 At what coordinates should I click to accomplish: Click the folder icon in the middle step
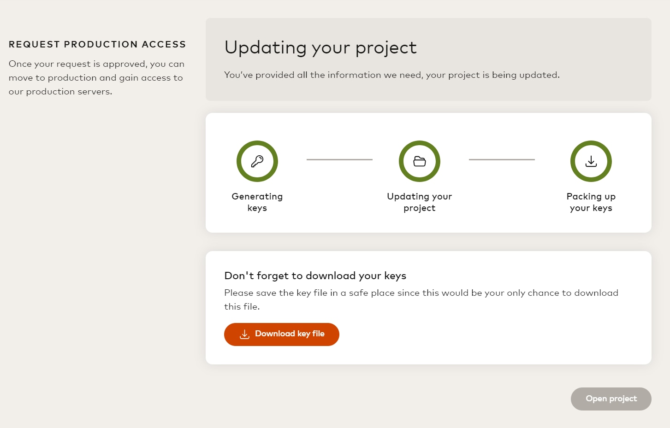click(x=420, y=161)
